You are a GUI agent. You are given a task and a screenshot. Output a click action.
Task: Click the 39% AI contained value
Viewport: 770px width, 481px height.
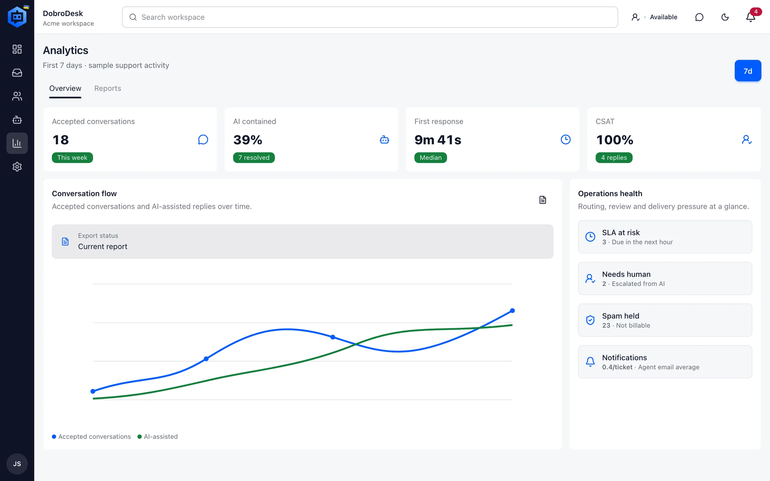tap(248, 139)
